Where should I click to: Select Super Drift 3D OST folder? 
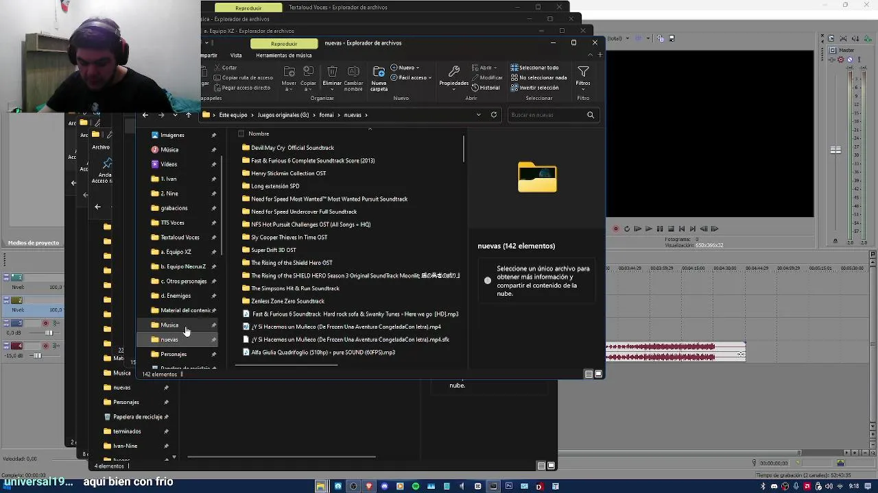tap(274, 250)
